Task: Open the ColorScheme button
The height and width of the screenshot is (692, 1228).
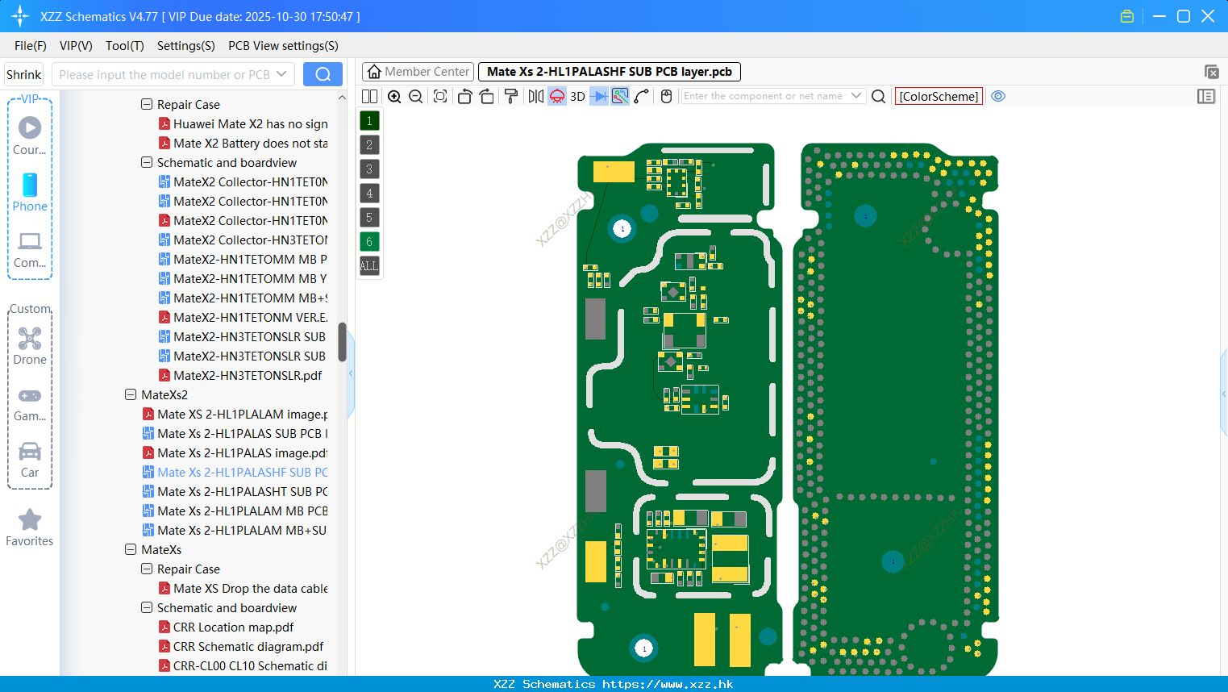Action: click(939, 96)
